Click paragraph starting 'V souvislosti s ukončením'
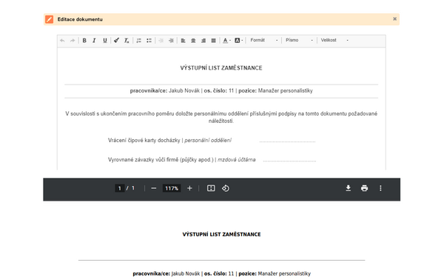The height and width of the screenshot is (280, 444). [221, 117]
